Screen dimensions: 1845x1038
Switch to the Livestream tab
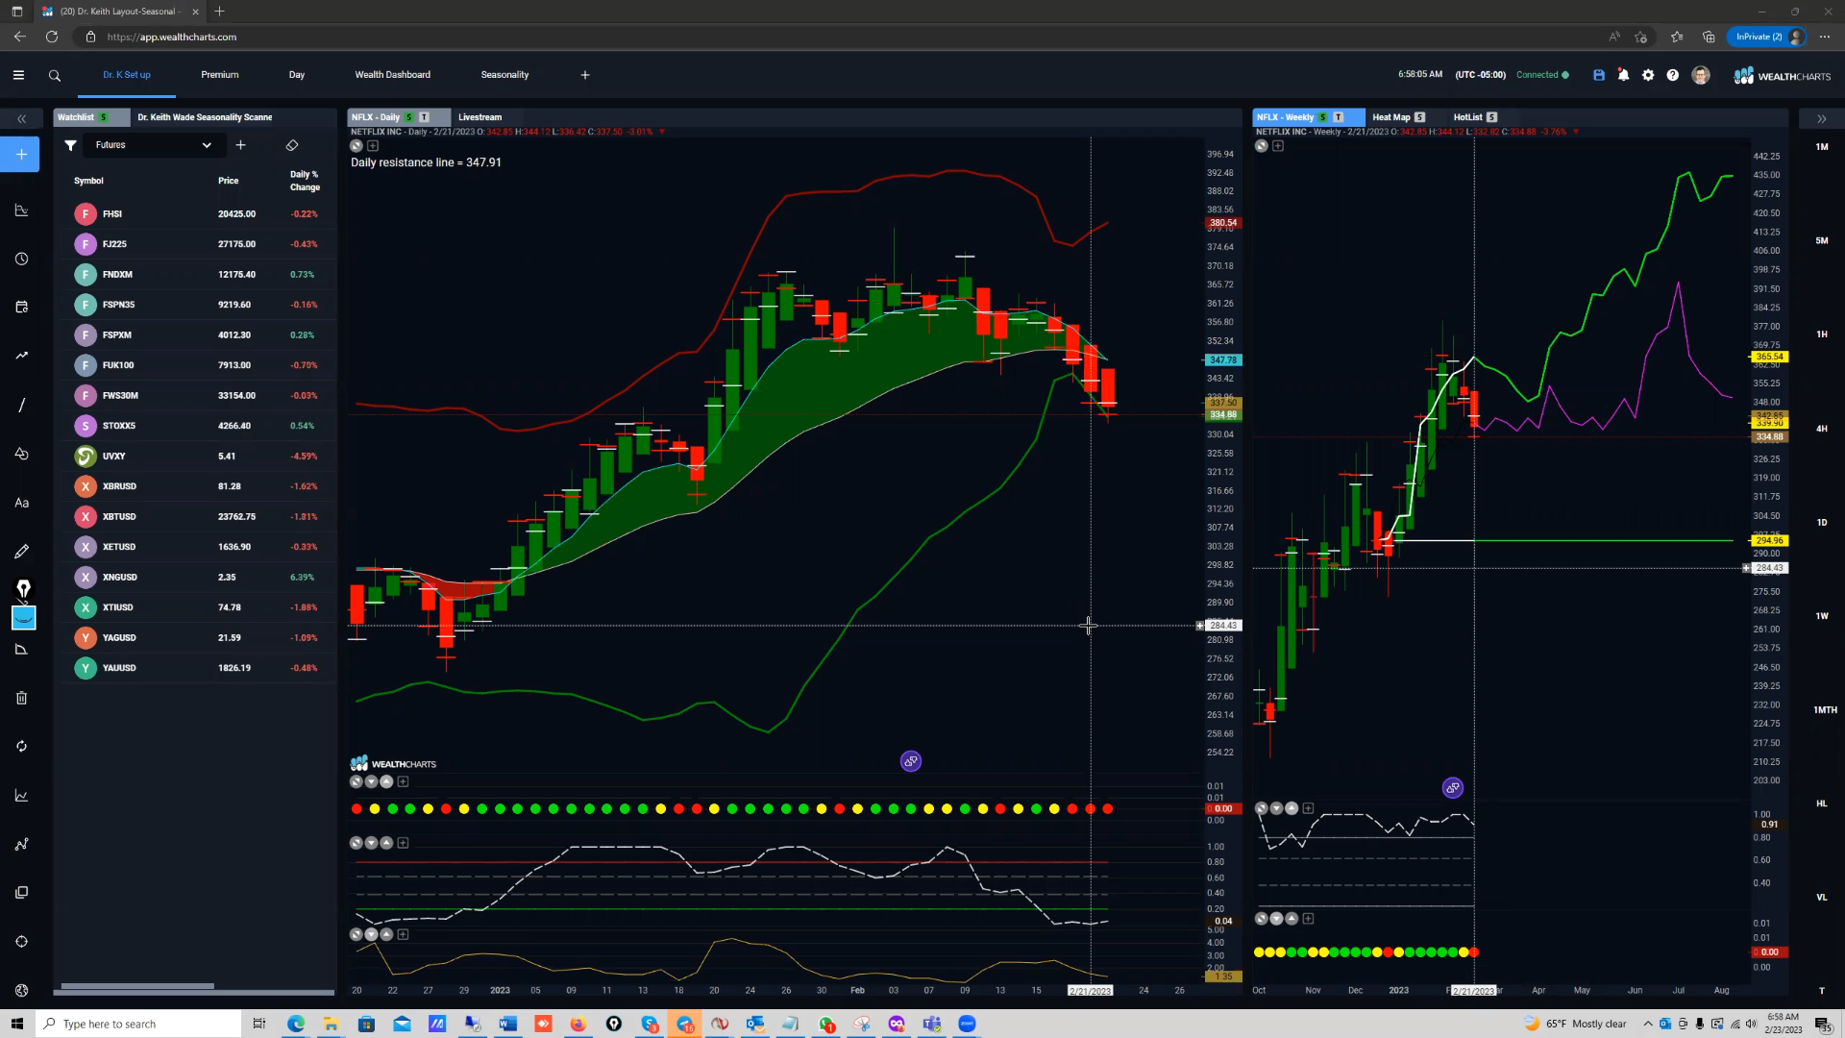point(480,117)
